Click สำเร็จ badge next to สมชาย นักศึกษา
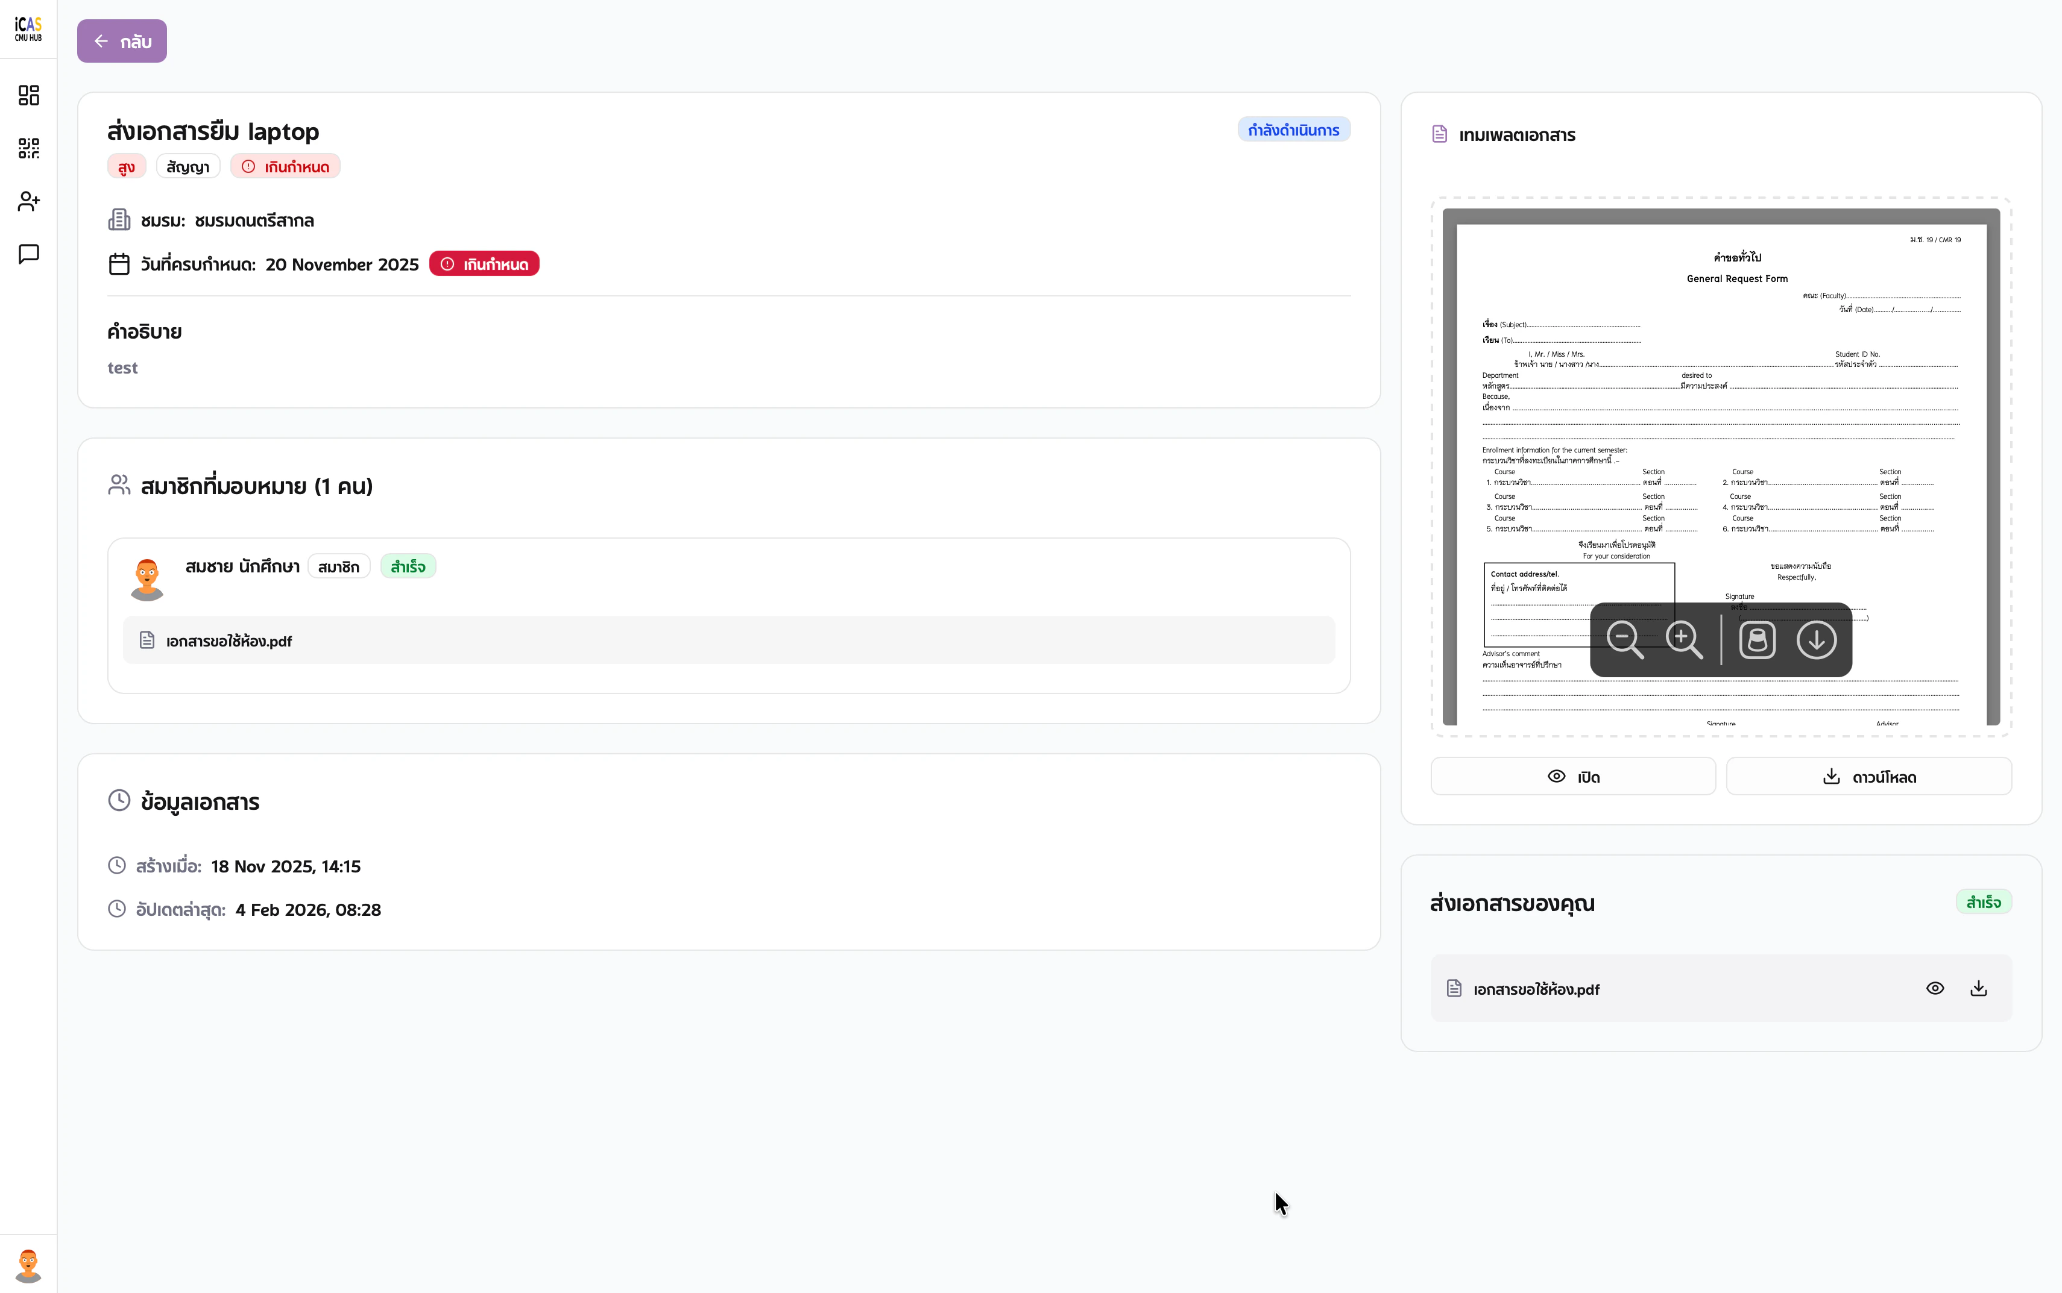This screenshot has width=2062, height=1293. click(408, 567)
